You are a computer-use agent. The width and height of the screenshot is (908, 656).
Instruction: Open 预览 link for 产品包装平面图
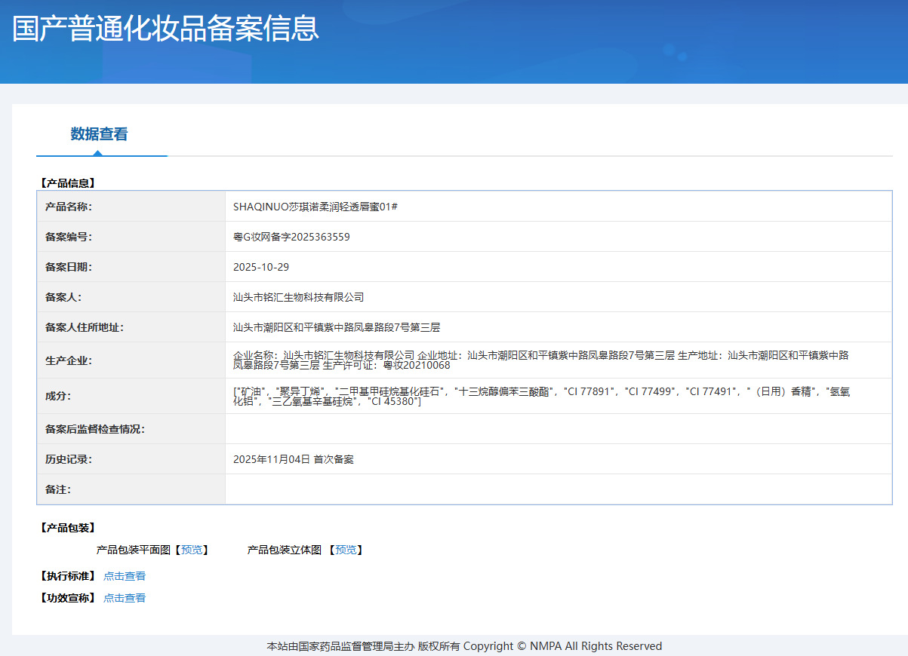tap(192, 550)
